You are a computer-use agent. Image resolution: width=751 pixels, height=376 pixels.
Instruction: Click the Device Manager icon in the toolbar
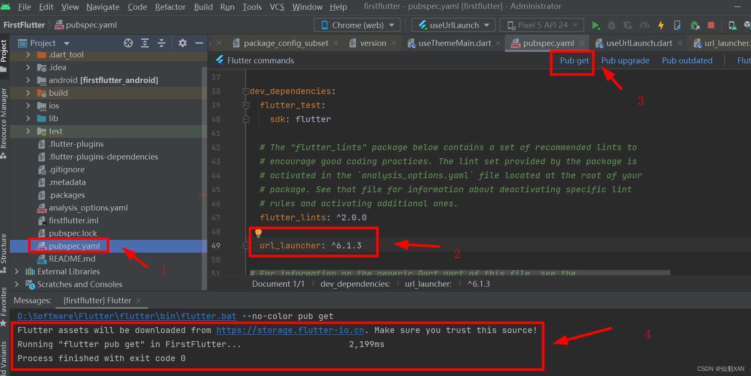[x=732, y=26]
